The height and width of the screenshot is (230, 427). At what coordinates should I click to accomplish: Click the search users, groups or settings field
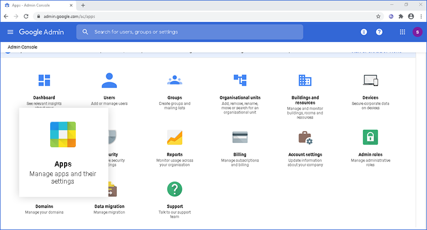coord(192,32)
